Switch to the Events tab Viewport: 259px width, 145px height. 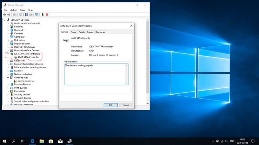90,32
